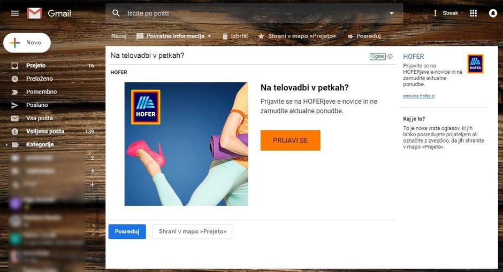This screenshot has width=503, height=272.
Task: Delete the ad with Izbriši
Action: (x=239, y=36)
